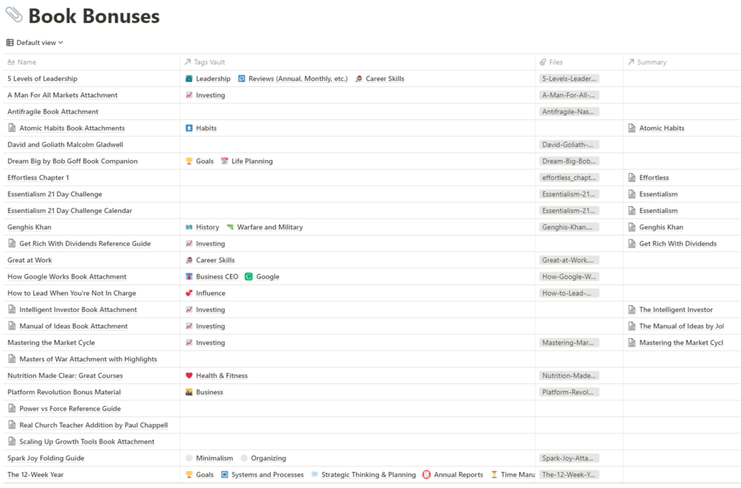Image resolution: width=741 pixels, height=488 pixels.
Task: Click page icon beside Scaling Up Growth Tools
Action: pos(13,442)
